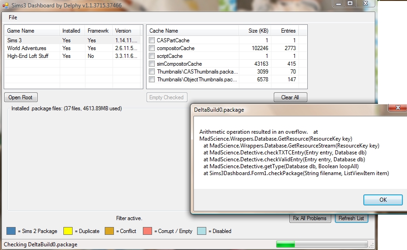Screen dimensions: 407x250
Task: Click the Sims 2 Package blue swatch
Action: pyautogui.click(x=11, y=231)
